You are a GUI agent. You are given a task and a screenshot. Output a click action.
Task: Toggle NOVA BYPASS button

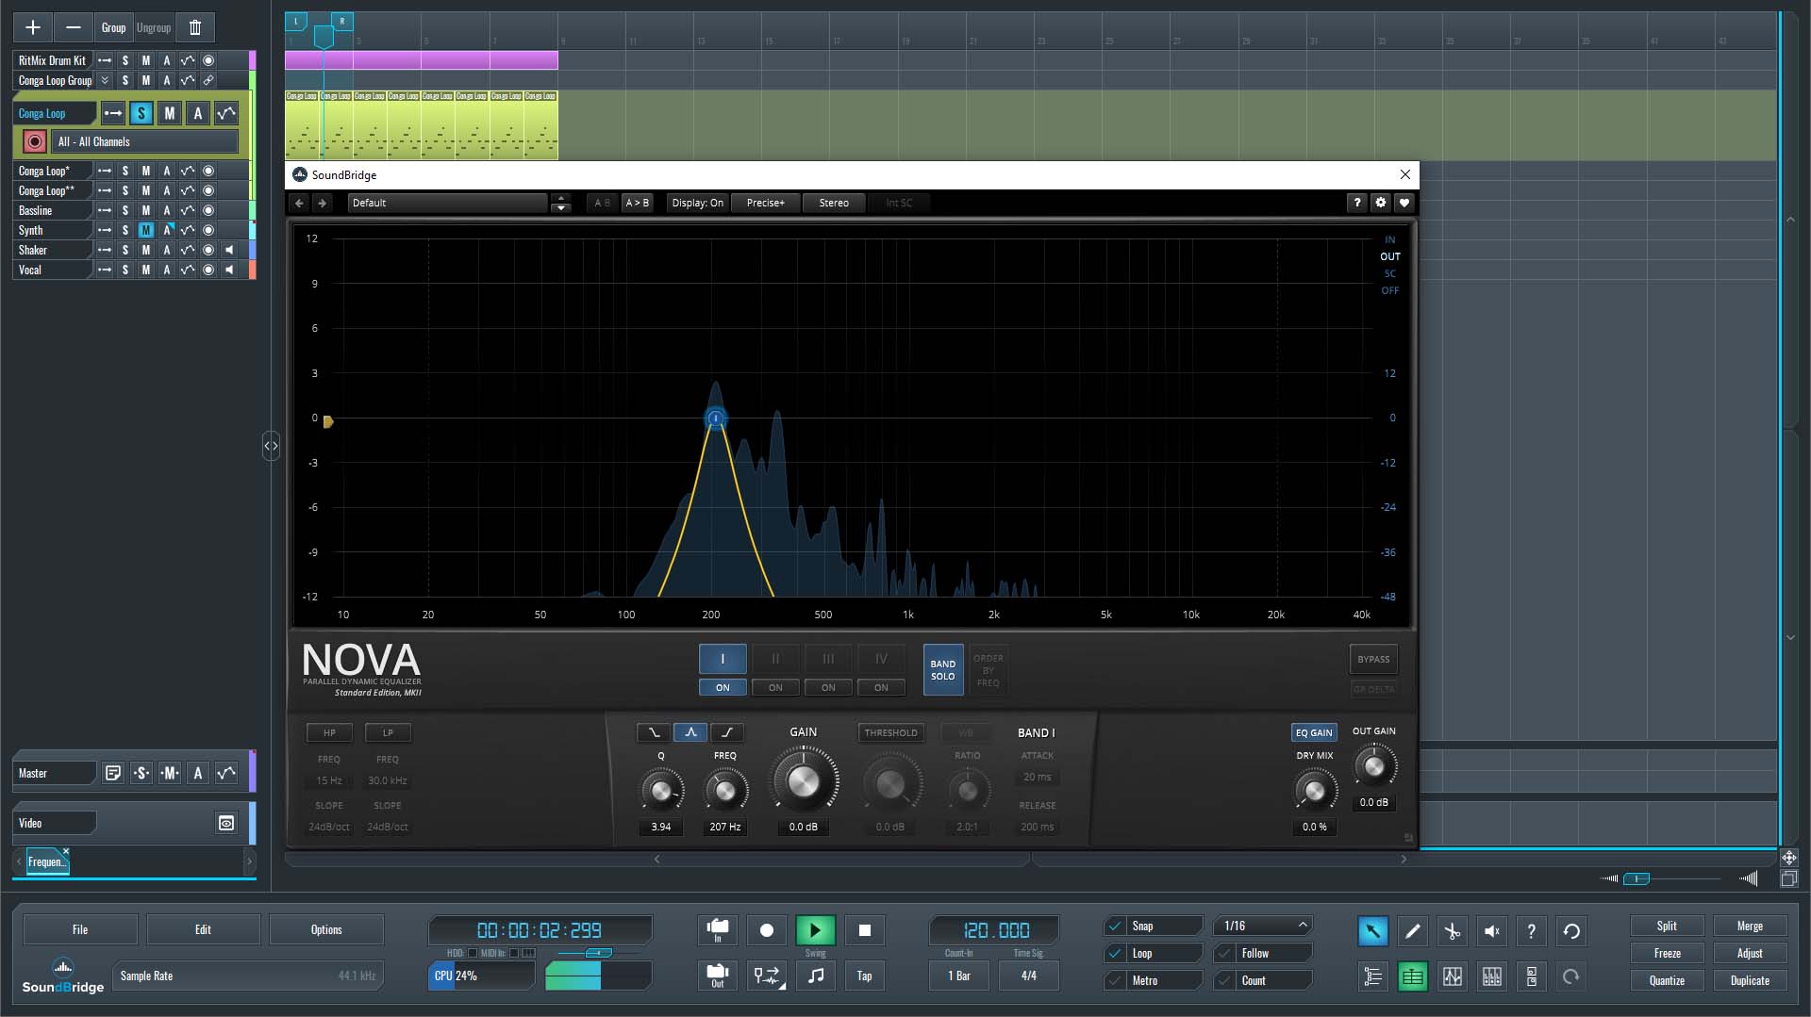pos(1373,659)
